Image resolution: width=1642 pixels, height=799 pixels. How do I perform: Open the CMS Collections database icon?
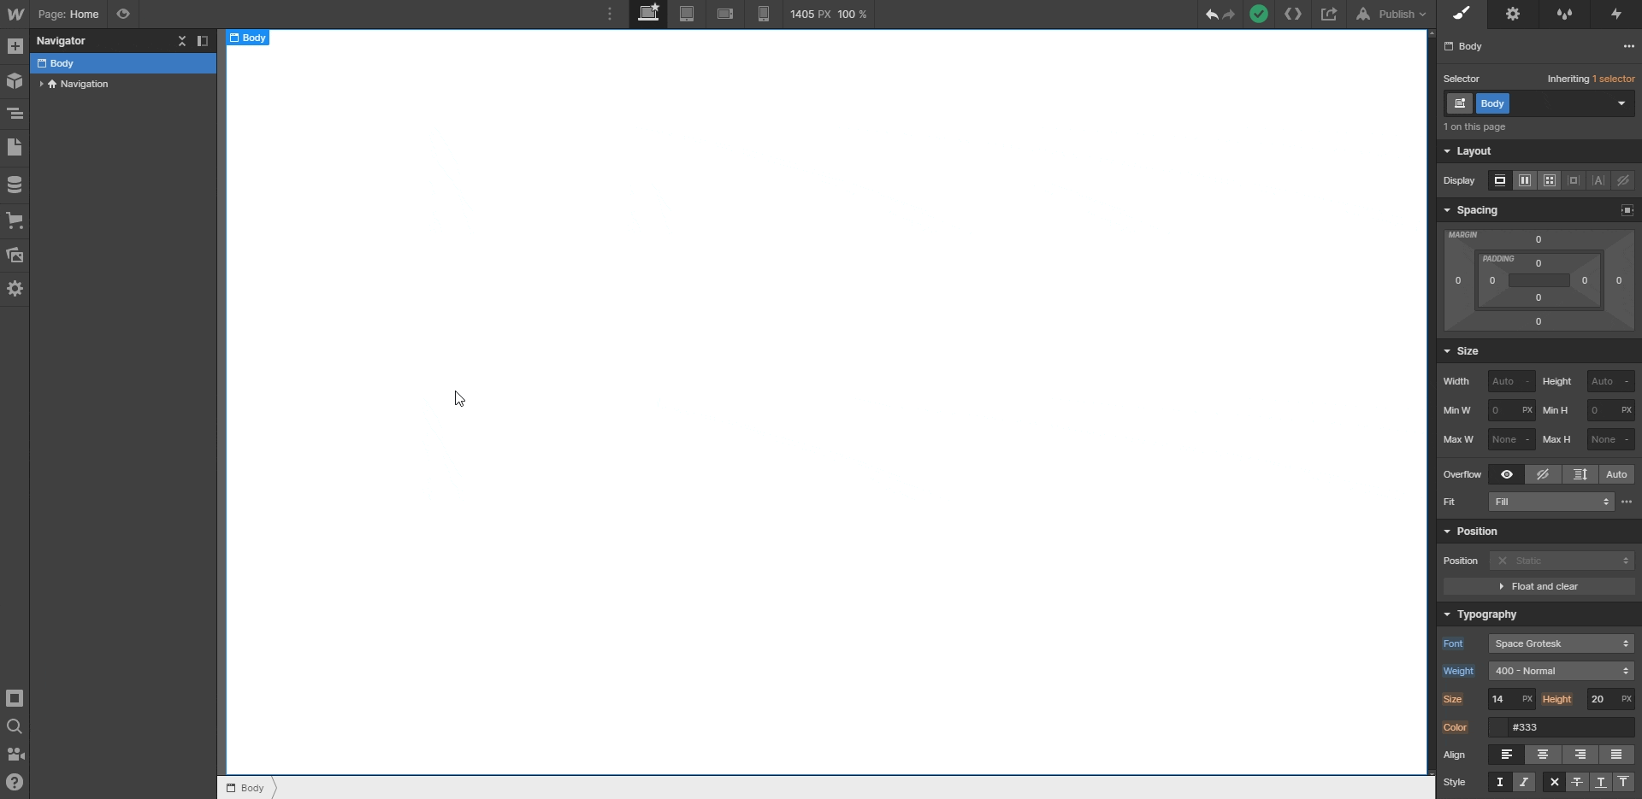15,185
